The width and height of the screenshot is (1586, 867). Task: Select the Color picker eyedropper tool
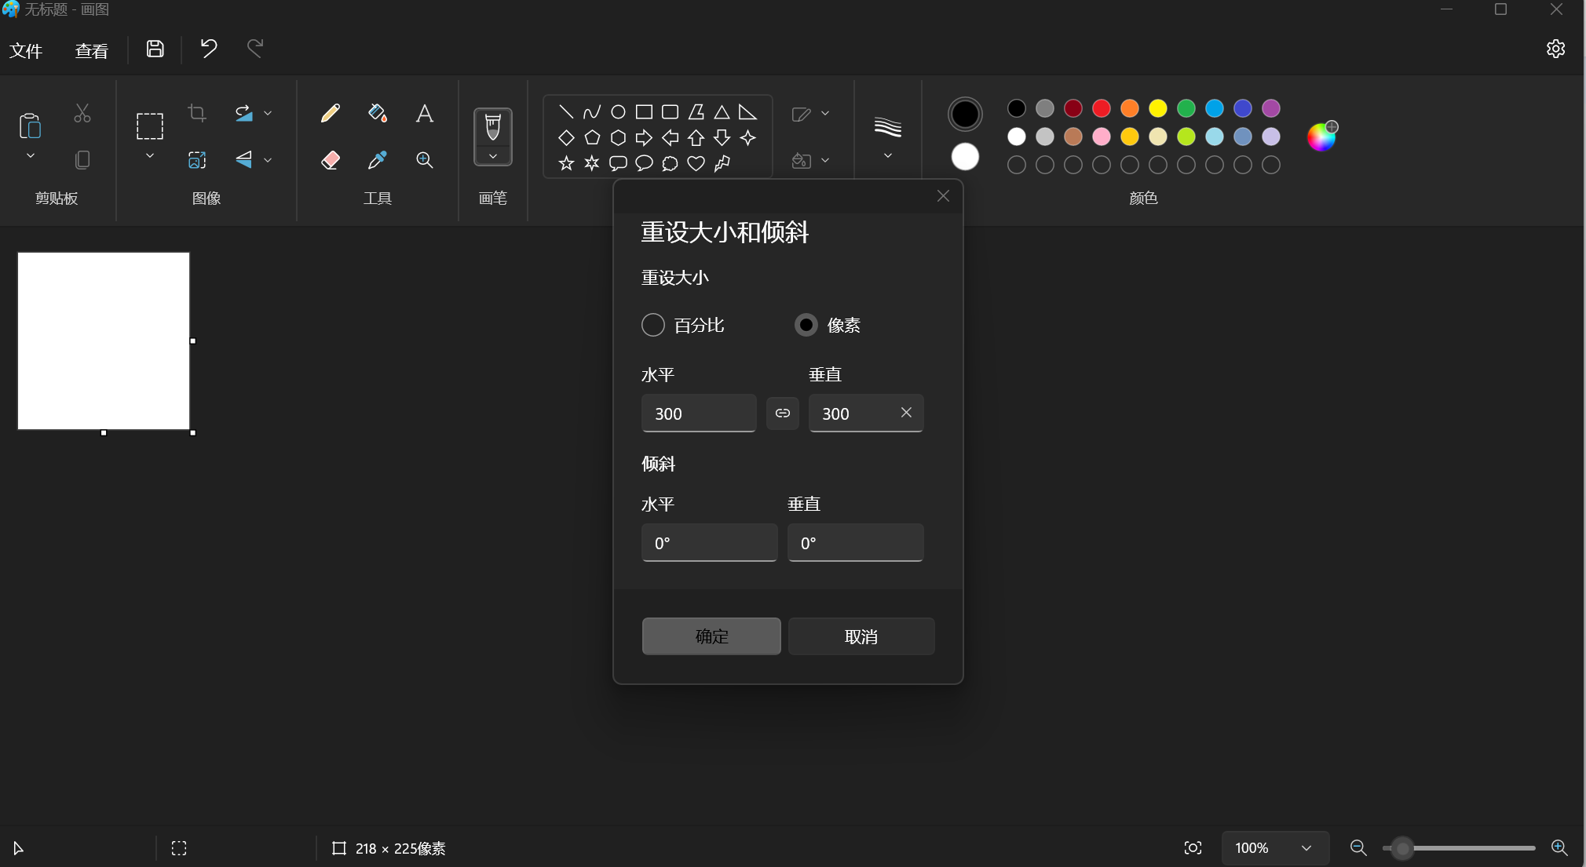(x=378, y=160)
